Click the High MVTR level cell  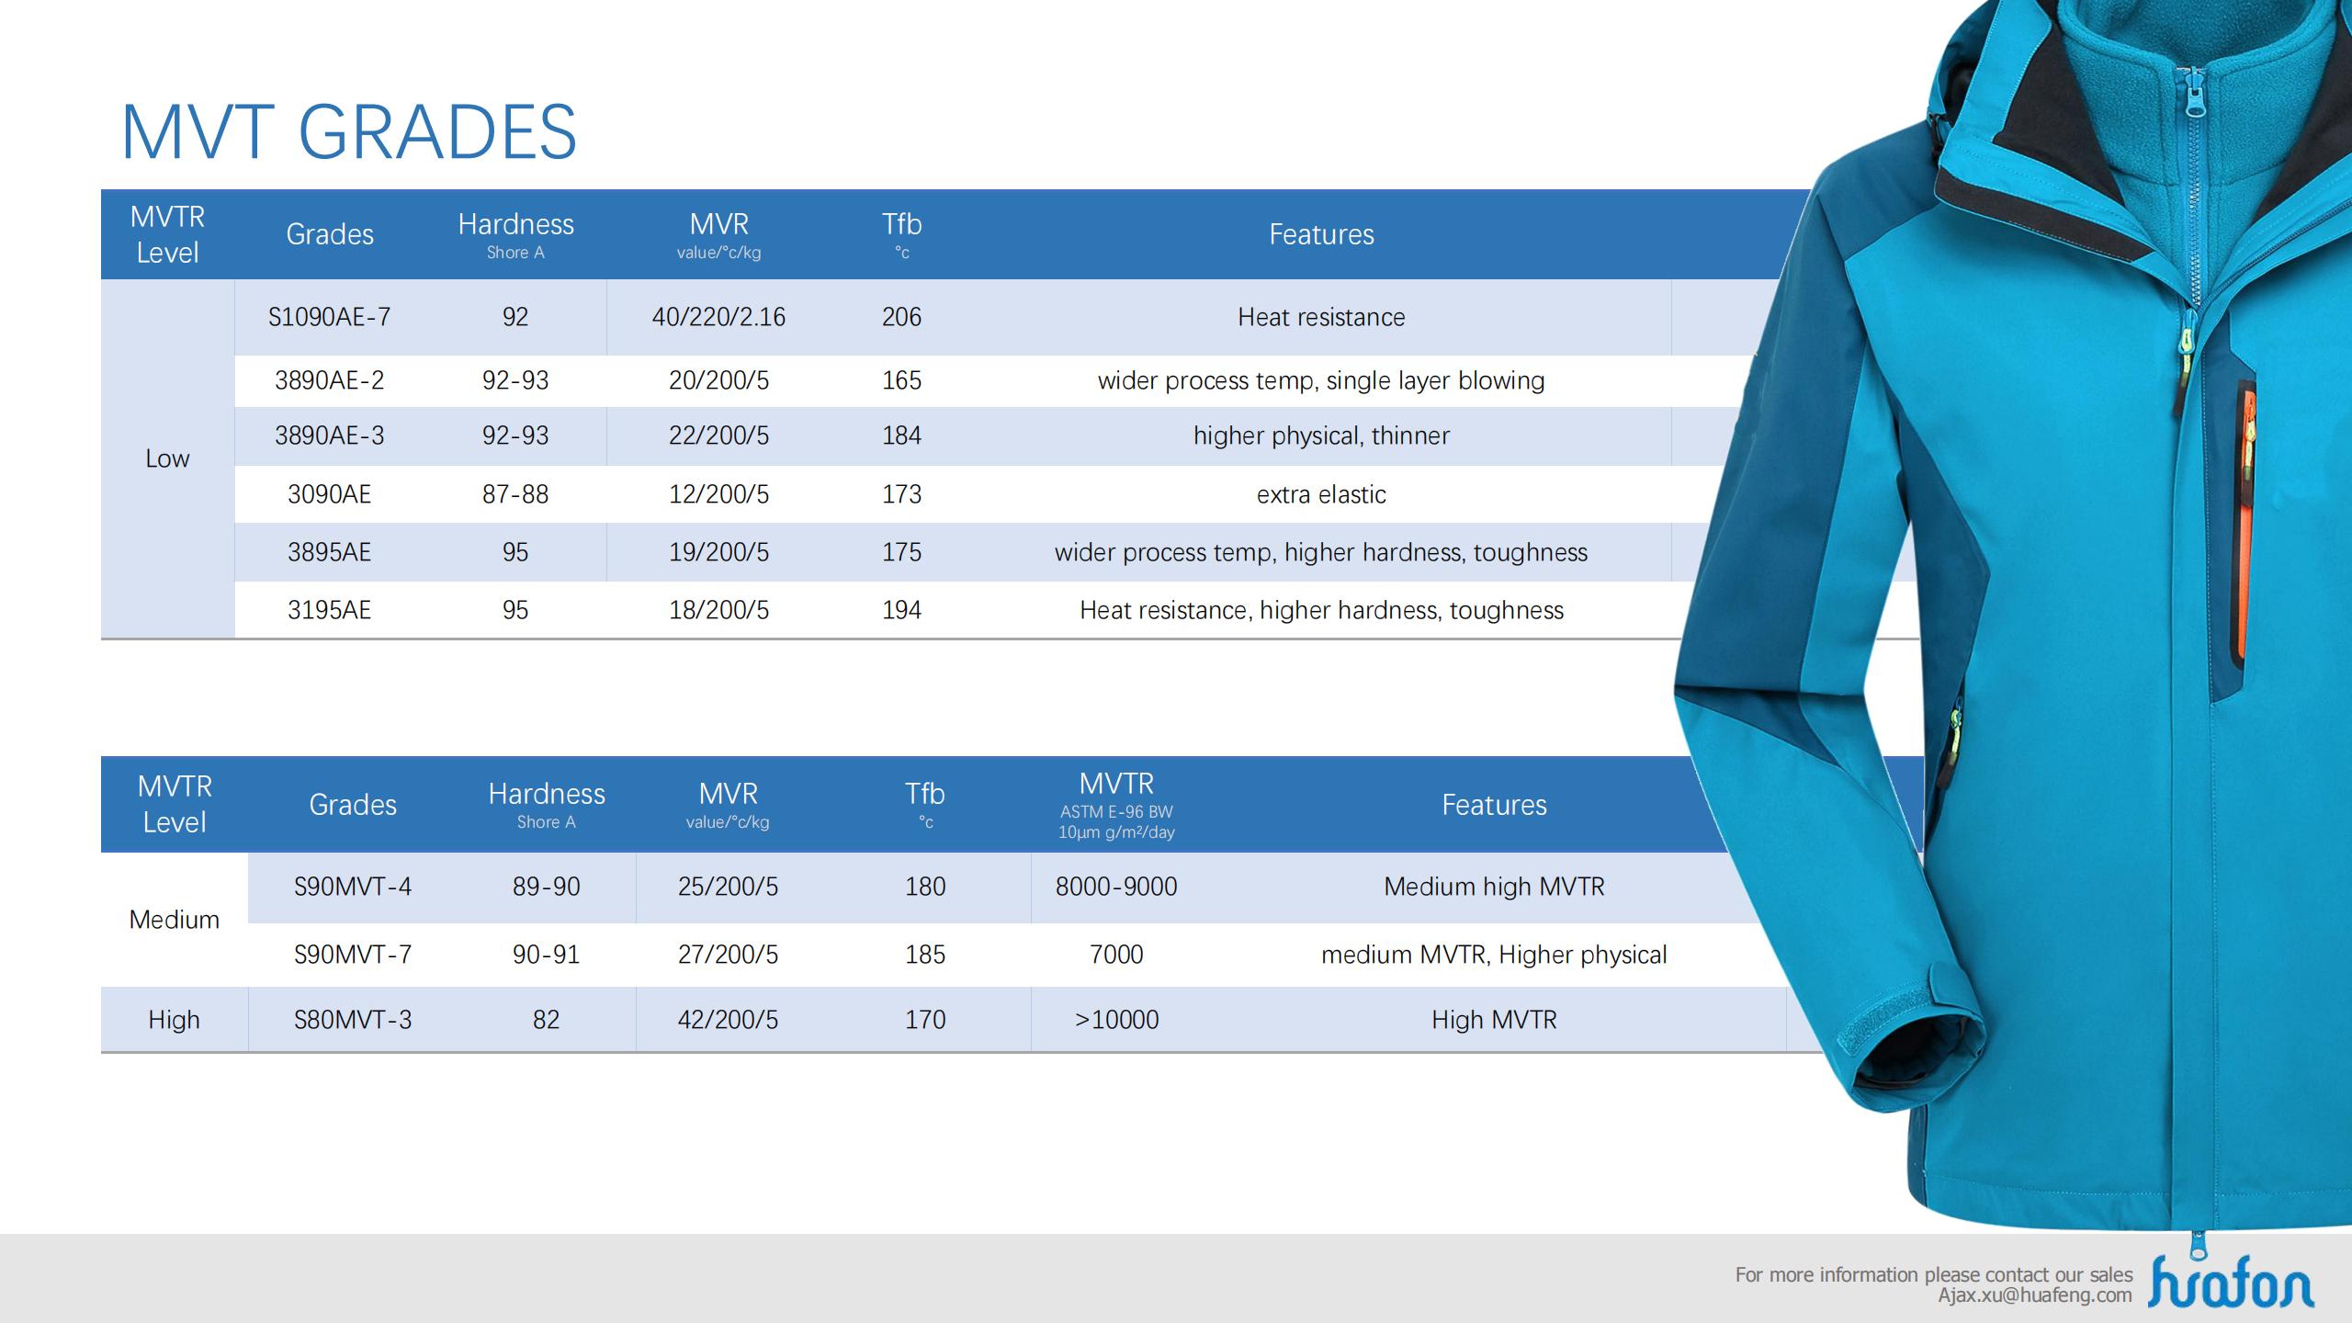click(x=174, y=1020)
